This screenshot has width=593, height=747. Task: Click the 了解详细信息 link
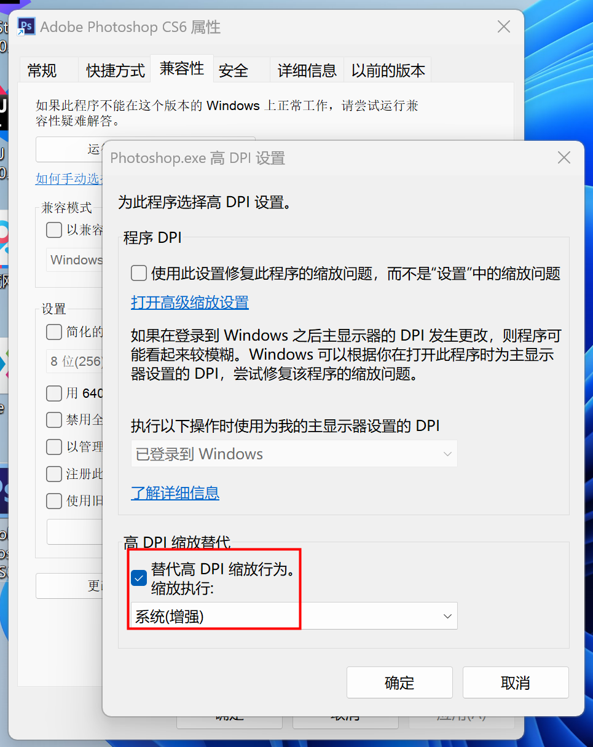point(175,492)
